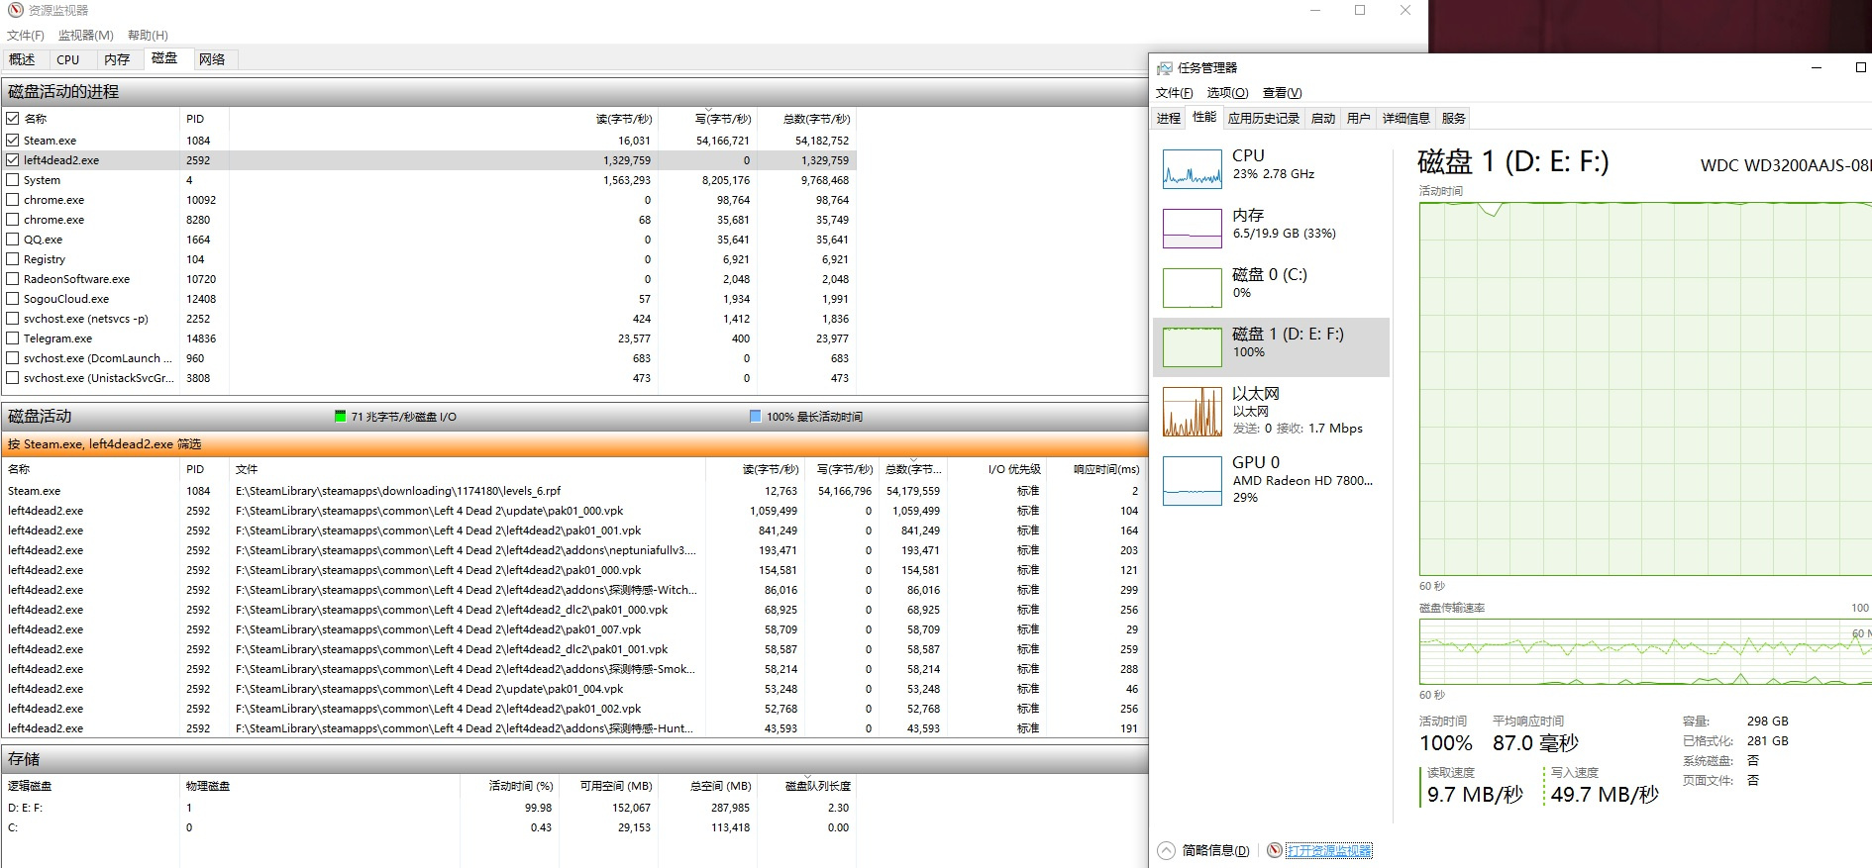Switch to 应用历史记录 tab
Screen dimensions: 1872x868
point(1264,119)
